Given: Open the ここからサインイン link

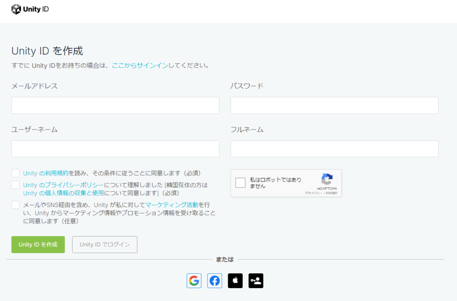Looking at the screenshot, I should 140,66.
